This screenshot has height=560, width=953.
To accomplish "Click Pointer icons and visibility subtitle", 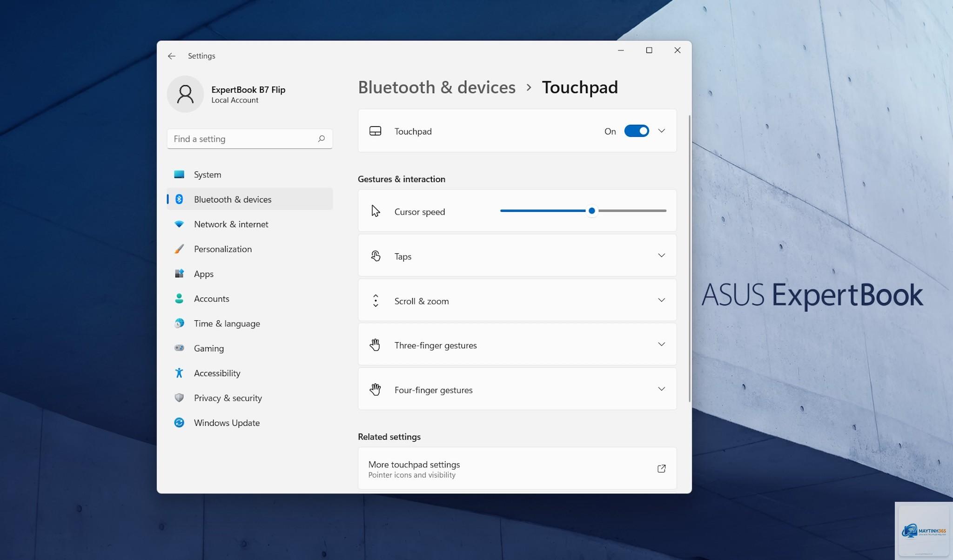I will (x=412, y=475).
